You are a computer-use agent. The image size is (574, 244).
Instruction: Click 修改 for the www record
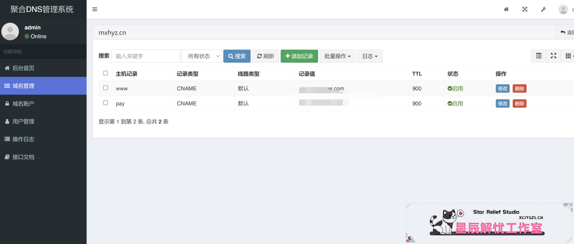502,89
